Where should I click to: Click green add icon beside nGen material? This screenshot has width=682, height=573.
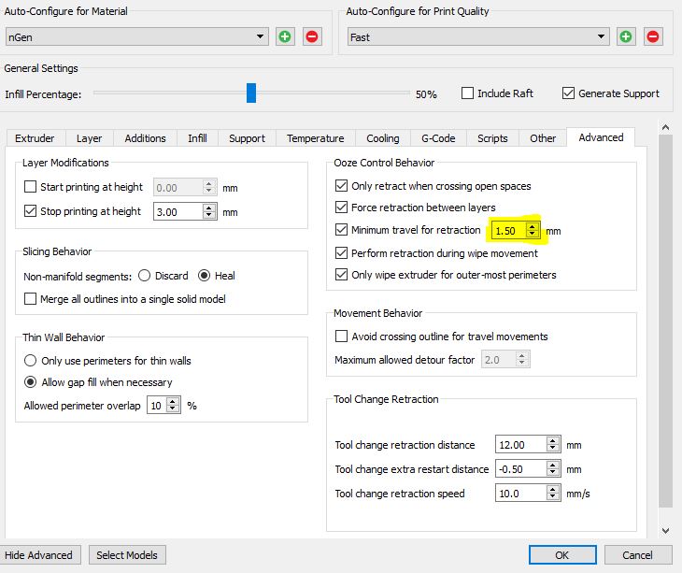click(x=285, y=36)
